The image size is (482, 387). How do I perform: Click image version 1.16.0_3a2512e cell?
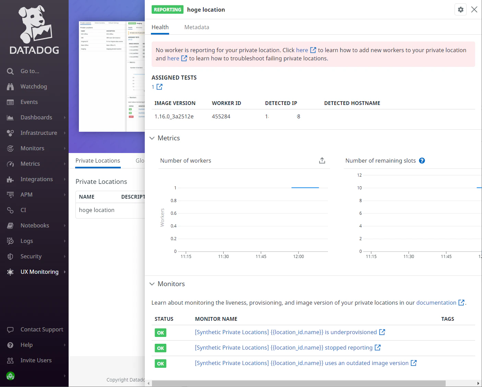[174, 117]
